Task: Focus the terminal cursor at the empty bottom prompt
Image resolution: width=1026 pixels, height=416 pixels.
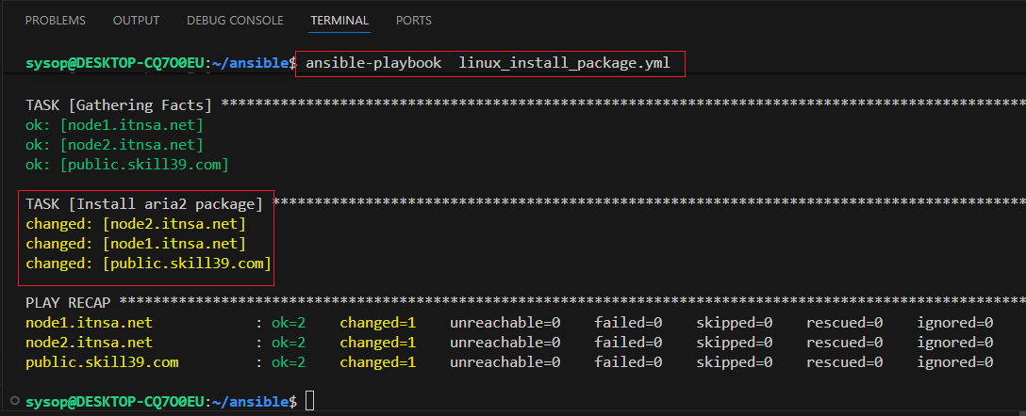Action: (x=310, y=402)
